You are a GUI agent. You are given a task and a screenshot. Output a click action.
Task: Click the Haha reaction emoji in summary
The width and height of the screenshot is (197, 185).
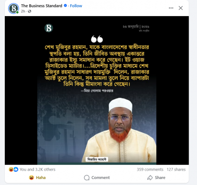[x=11, y=169]
